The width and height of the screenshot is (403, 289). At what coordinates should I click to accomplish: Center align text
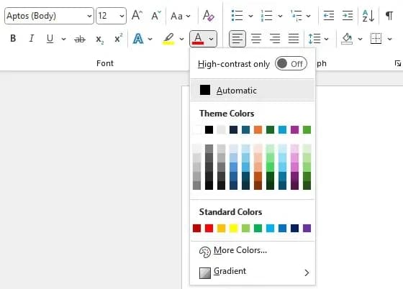(256, 39)
